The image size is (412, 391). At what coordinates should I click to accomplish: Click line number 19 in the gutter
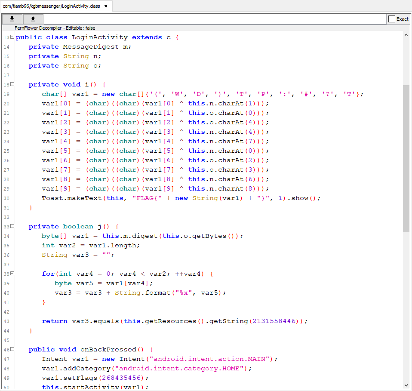pyautogui.click(x=6, y=94)
